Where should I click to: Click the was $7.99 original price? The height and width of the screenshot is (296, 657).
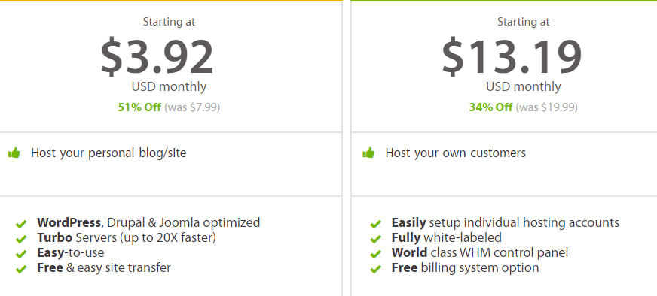192,107
